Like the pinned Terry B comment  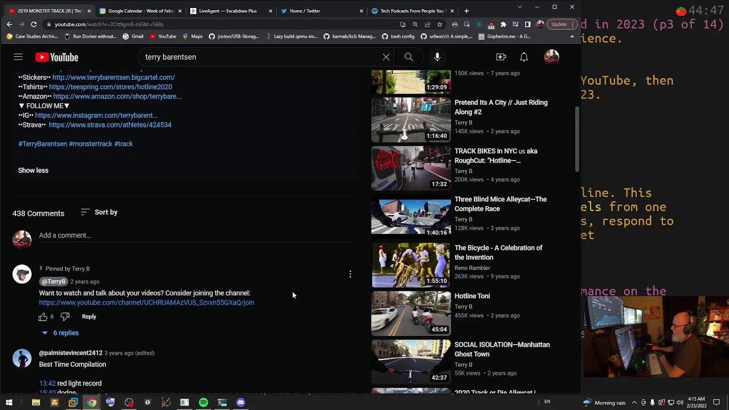[43, 317]
